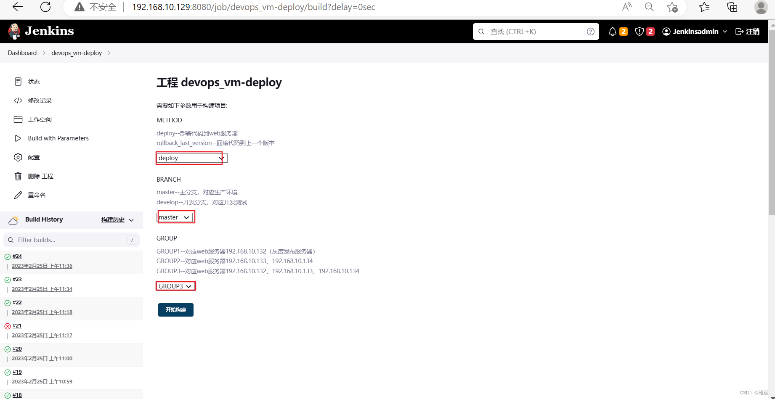This screenshot has width=775, height=399.
Task: Open build #24 success status icon
Action: [8, 257]
